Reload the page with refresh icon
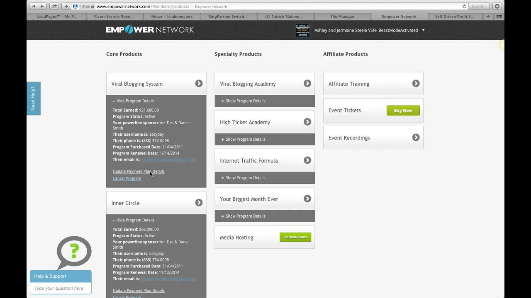The width and height of the screenshot is (531, 298). [464, 6]
